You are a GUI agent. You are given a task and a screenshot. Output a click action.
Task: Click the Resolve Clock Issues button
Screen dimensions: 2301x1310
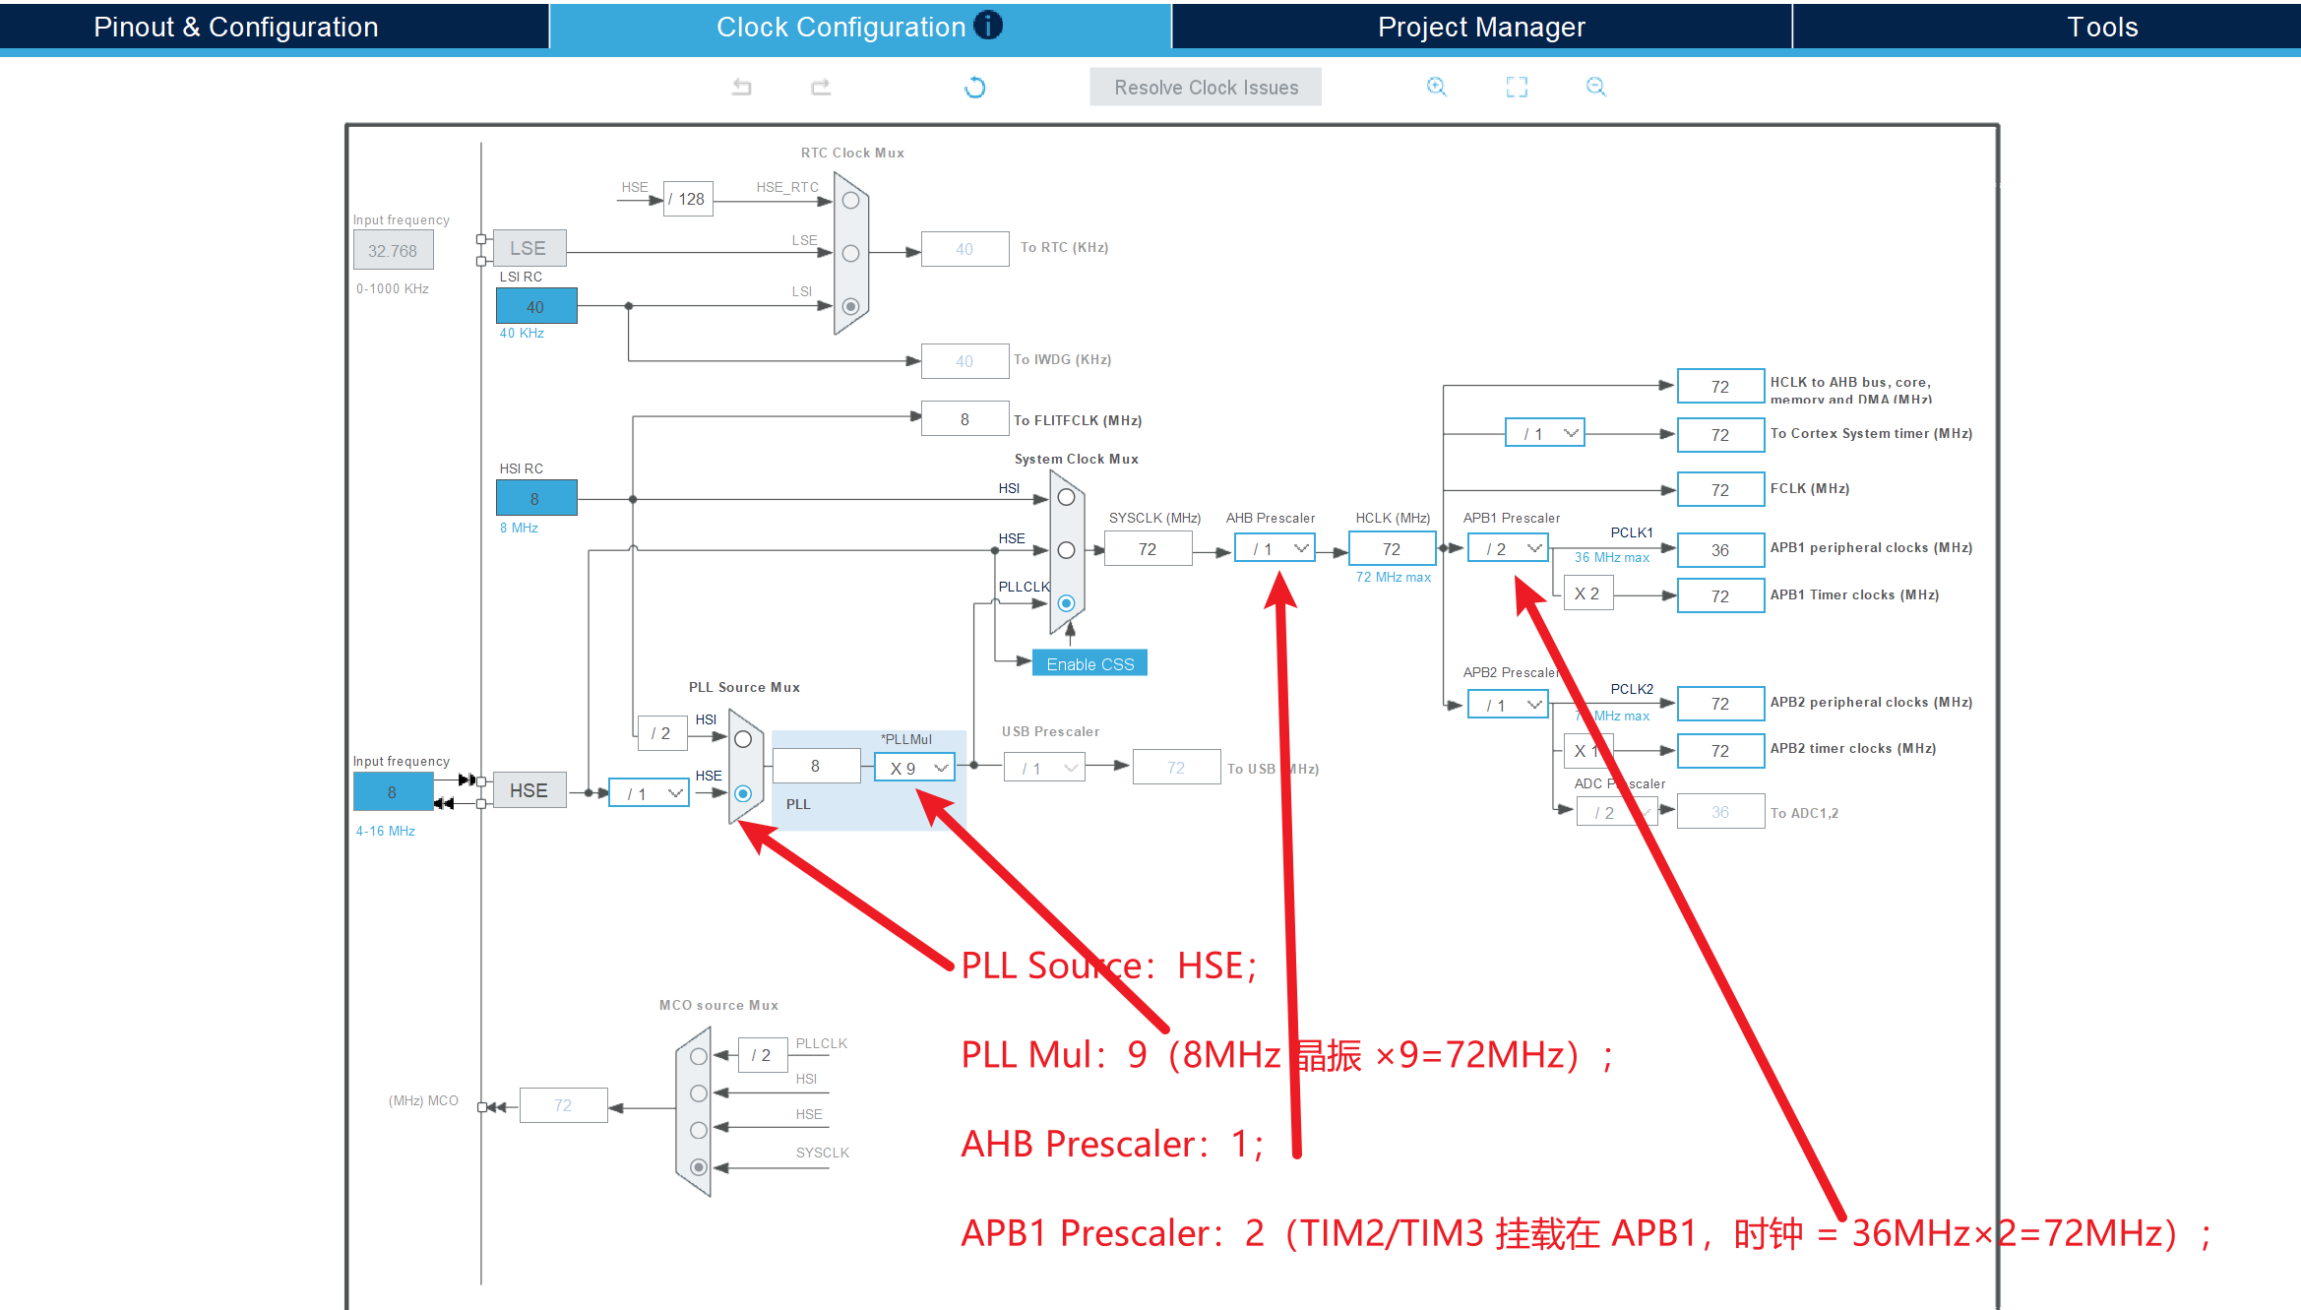[x=1206, y=88]
